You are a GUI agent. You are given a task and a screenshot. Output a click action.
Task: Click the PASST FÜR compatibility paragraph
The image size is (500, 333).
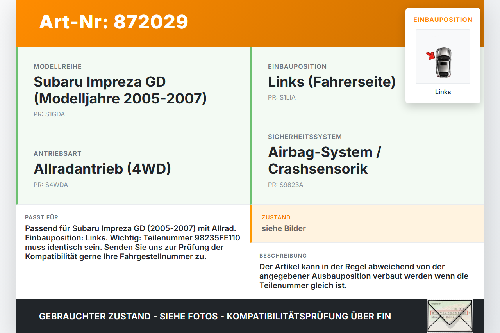tap(133, 242)
